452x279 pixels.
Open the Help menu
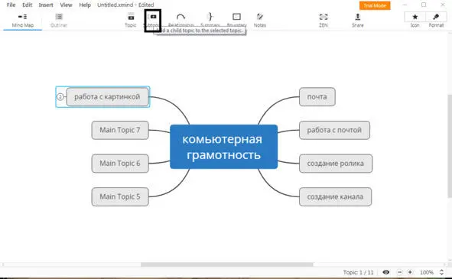pos(85,5)
